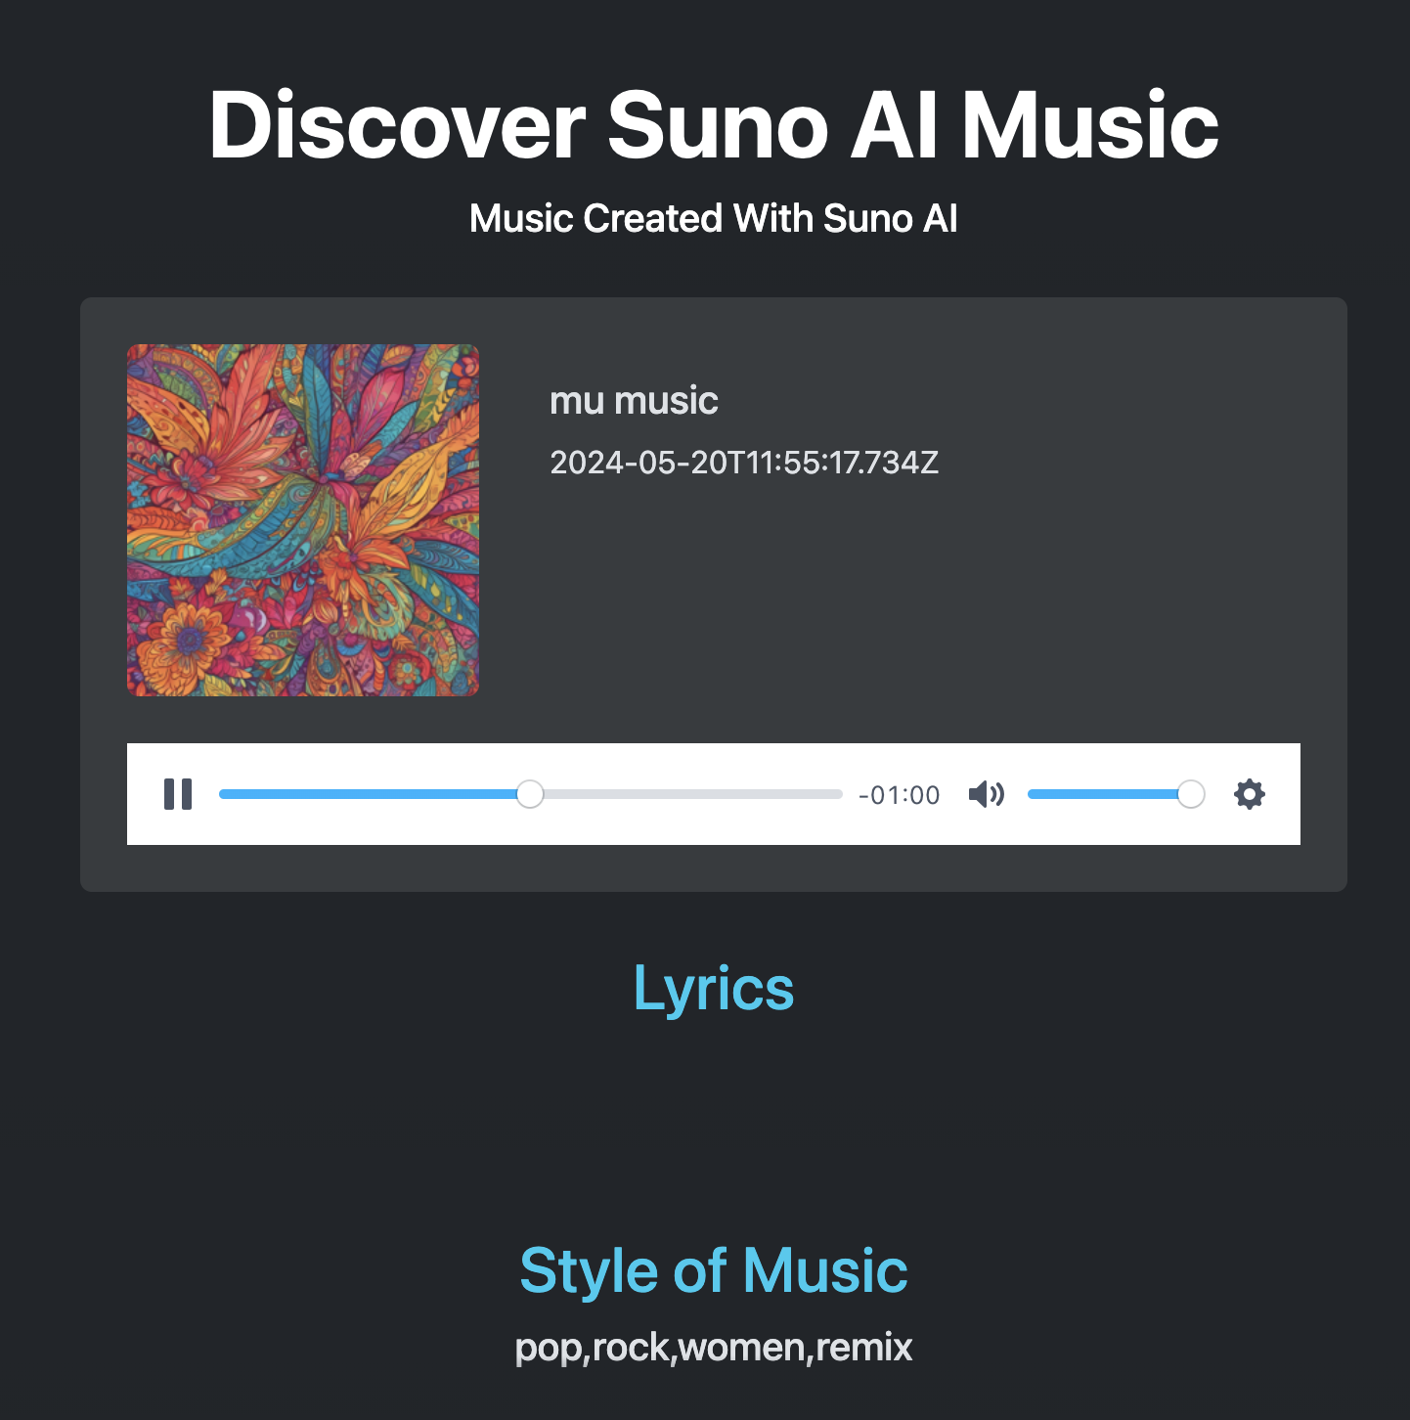Seek backward on the blue played progress portion
1410x1420 pixels.
click(368, 794)
